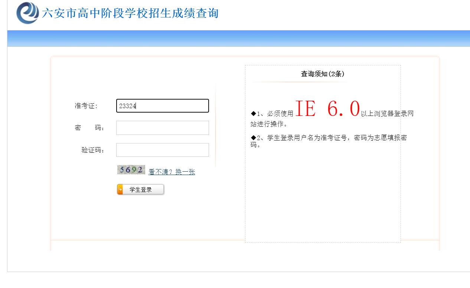
Task: Click the captcha image 5692
Action: pos(131,170)
